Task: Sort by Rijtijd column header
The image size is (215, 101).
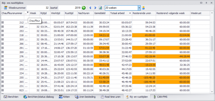Action: coord(45,13)
